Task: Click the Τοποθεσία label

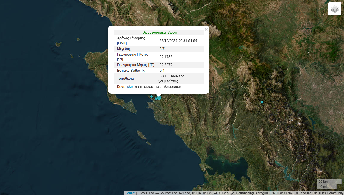Action: click(x=125, y=79)
